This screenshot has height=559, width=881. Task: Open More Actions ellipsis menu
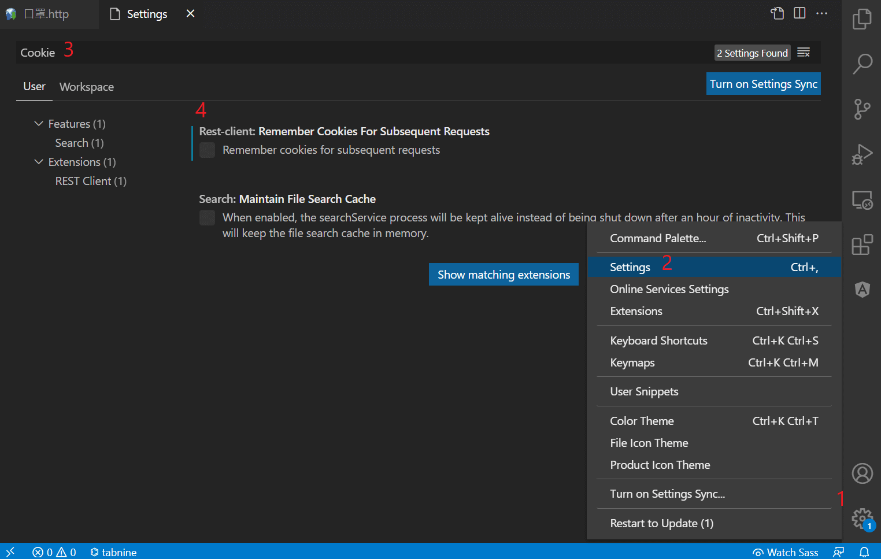click(821, 13)
